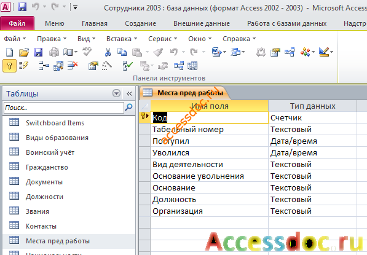Switch to the Создание ribbon tab
The image size is (367, 255).
(x=140, y=23)
